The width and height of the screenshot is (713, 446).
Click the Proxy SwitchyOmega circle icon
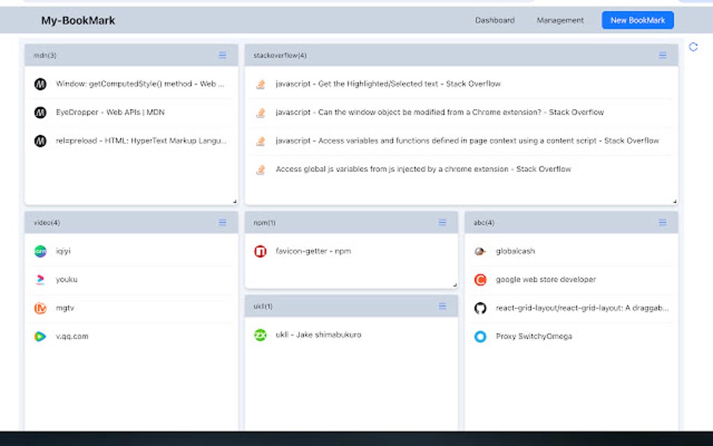point(480,336)
